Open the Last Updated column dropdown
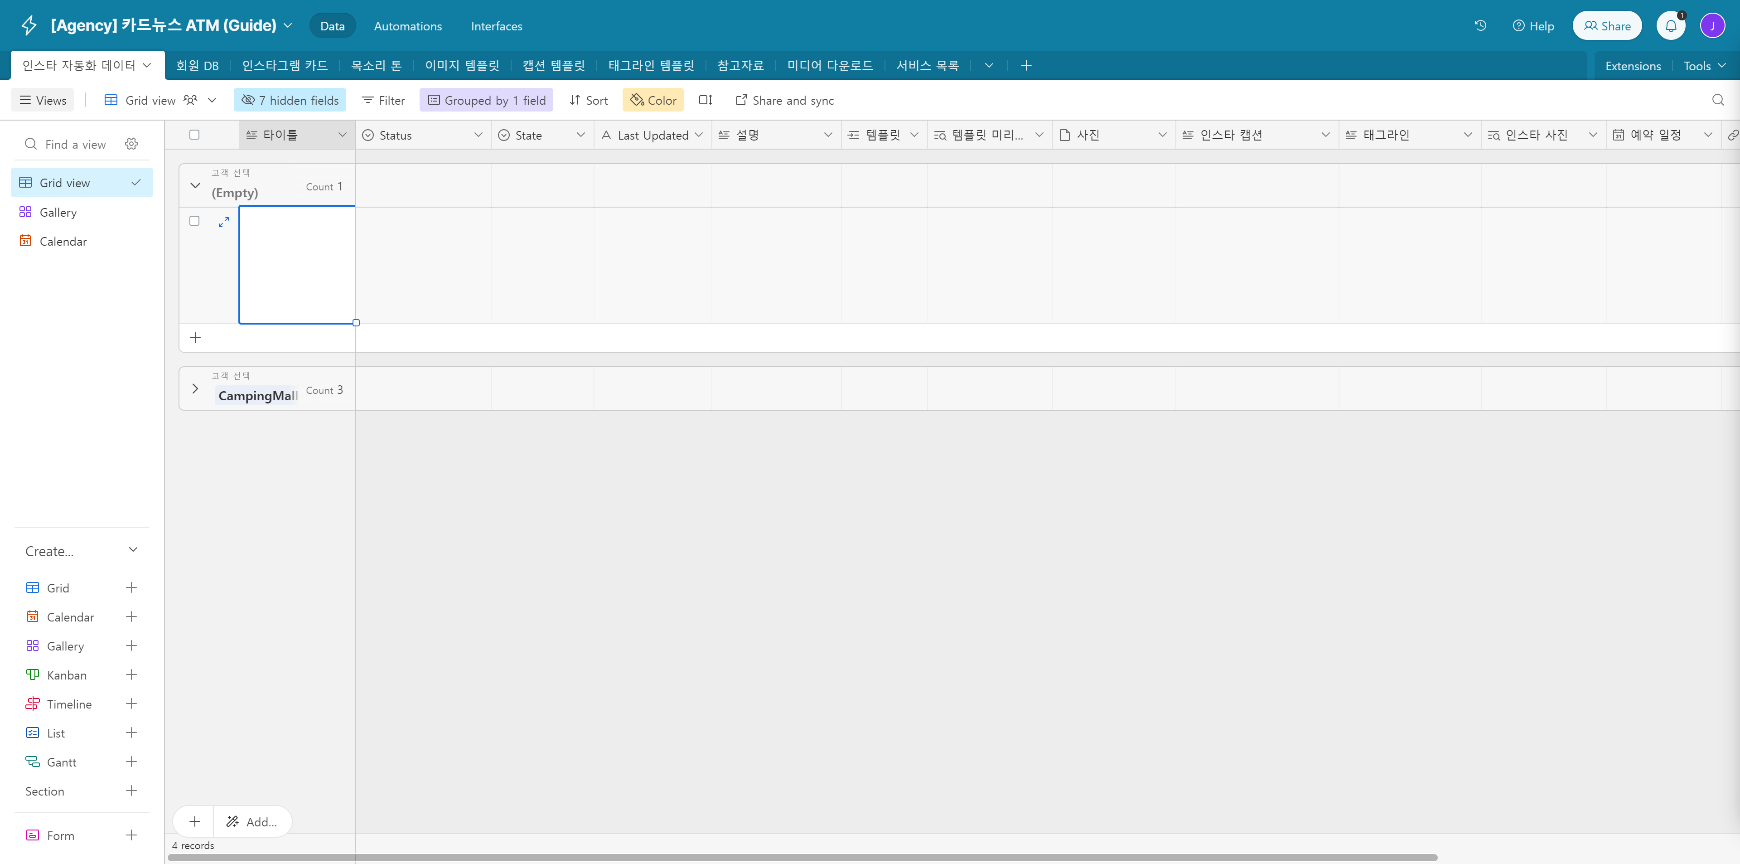Image resolution: width=1740 pixels, height=864 pixels. click(698, 135)
